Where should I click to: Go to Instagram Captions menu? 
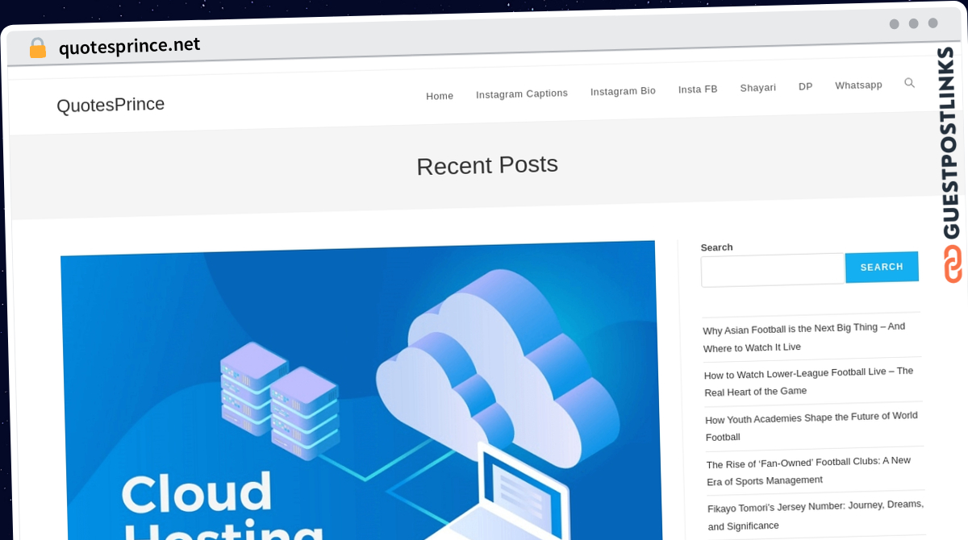[522, 93]
